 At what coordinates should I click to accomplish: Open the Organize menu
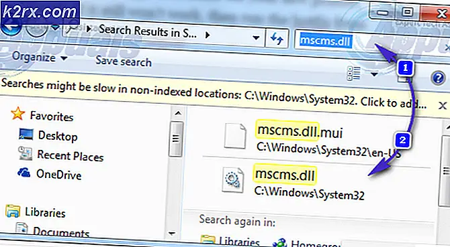(x=40, y=57)
